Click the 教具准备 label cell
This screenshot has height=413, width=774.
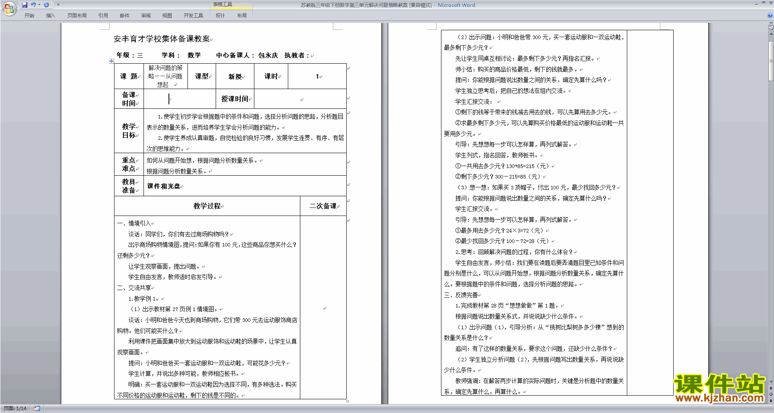coord(129,186)
